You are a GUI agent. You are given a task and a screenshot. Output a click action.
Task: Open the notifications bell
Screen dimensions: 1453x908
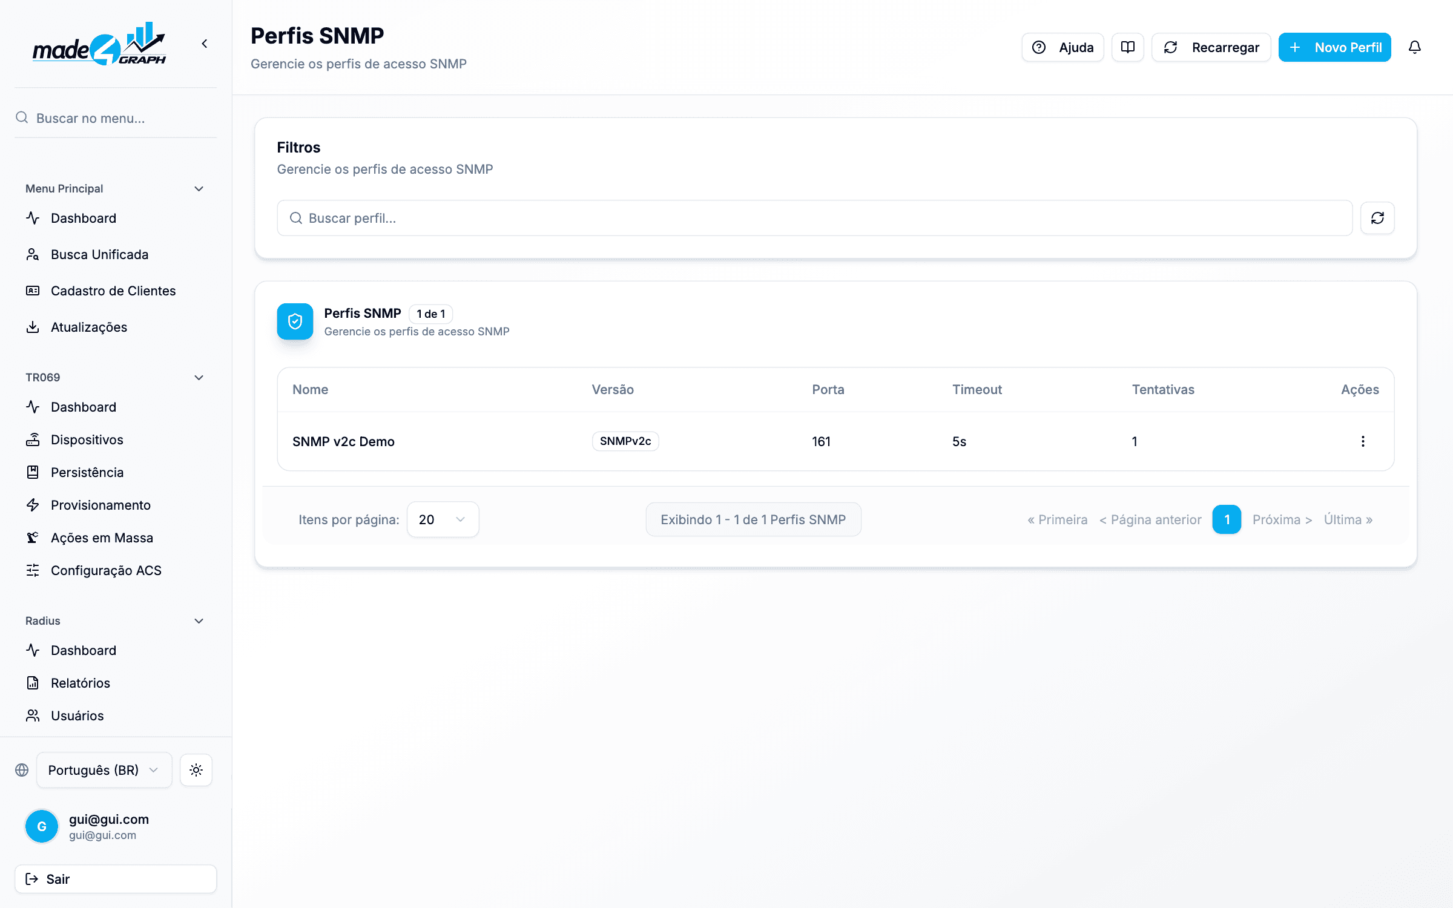tap(1414, 47)
